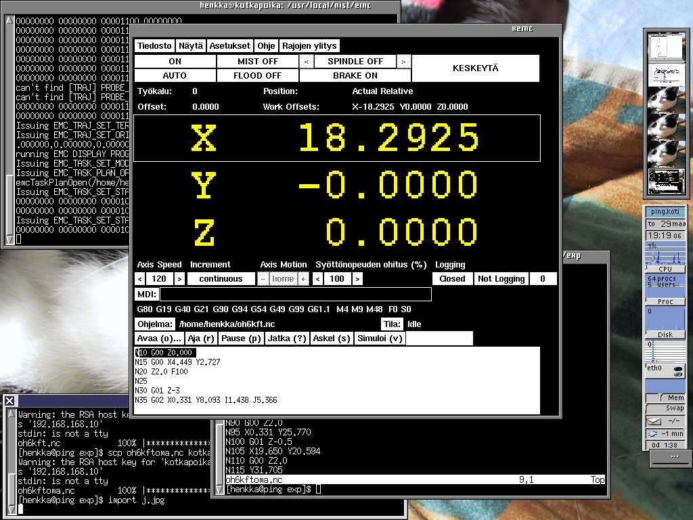Click the spindle decrease arrow button
The image size is (693, 520).
tap(307, 62)
